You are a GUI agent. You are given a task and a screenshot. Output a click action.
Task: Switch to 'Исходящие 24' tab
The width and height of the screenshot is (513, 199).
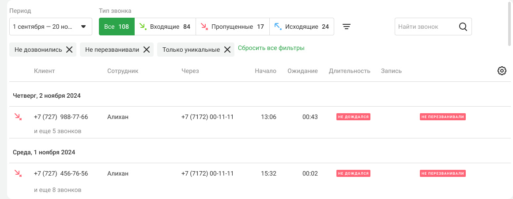(x=302, y=27)
